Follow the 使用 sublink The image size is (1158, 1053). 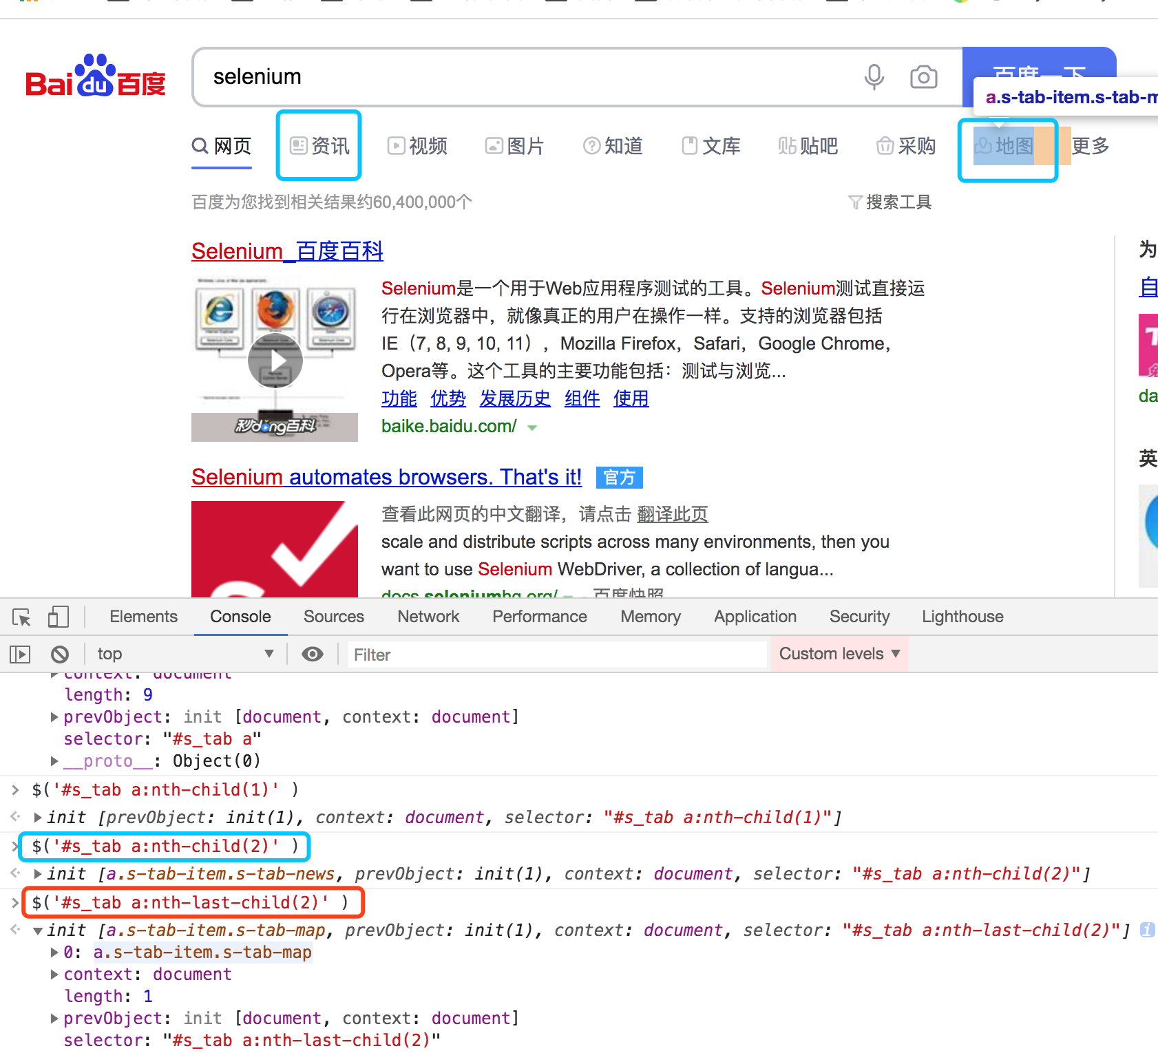[x=631, y=398]
